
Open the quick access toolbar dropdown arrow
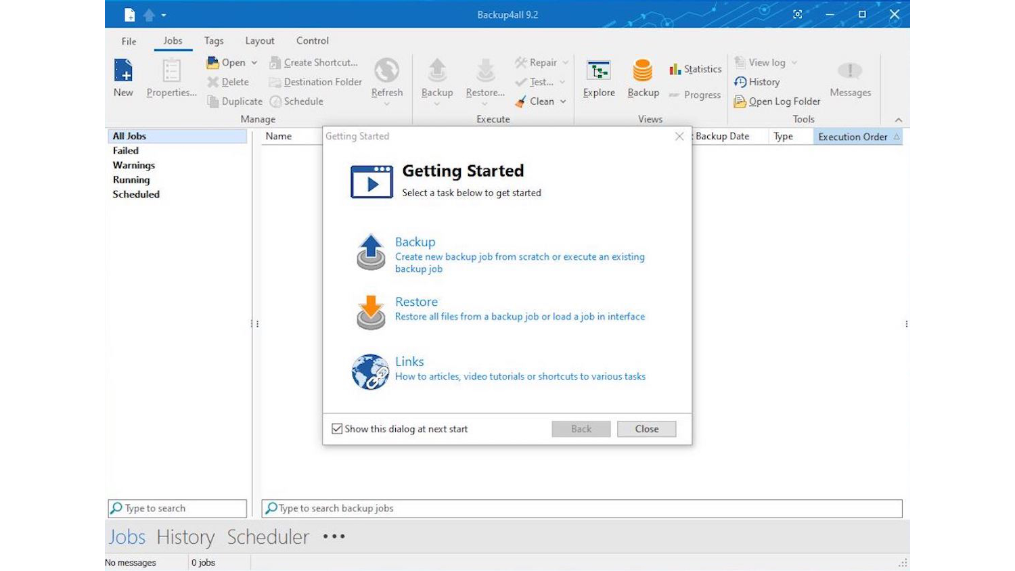point(164,15)
